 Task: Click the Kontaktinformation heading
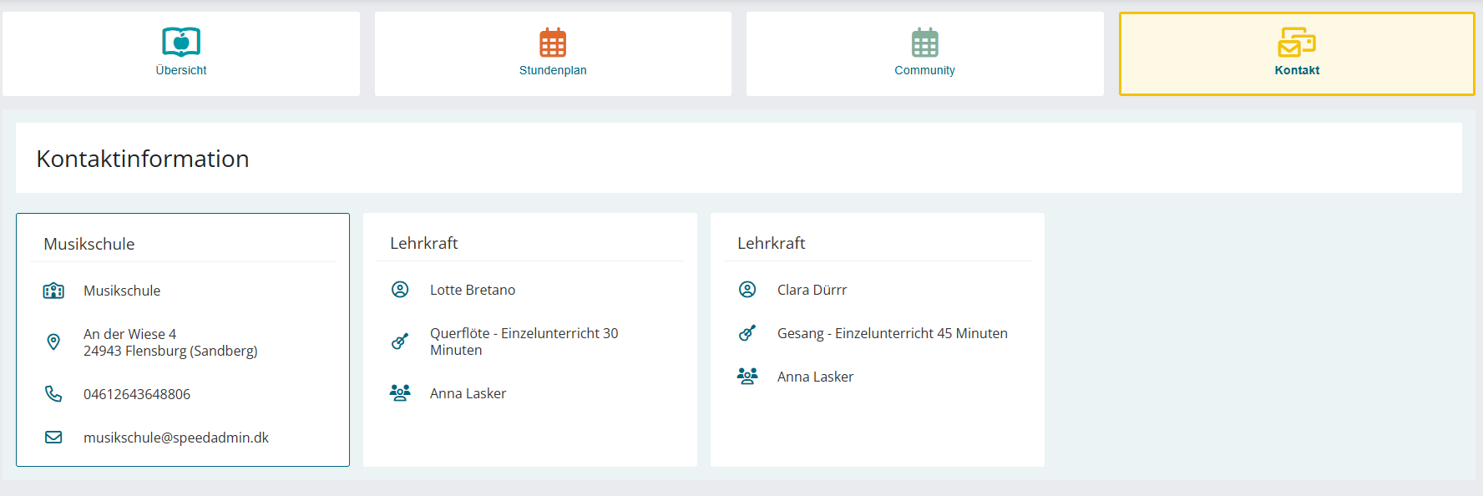143,159
